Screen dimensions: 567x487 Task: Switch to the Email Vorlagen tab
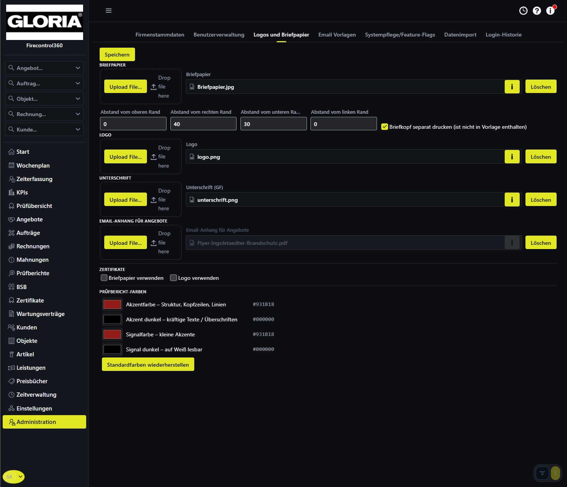(x=337, y=35)
